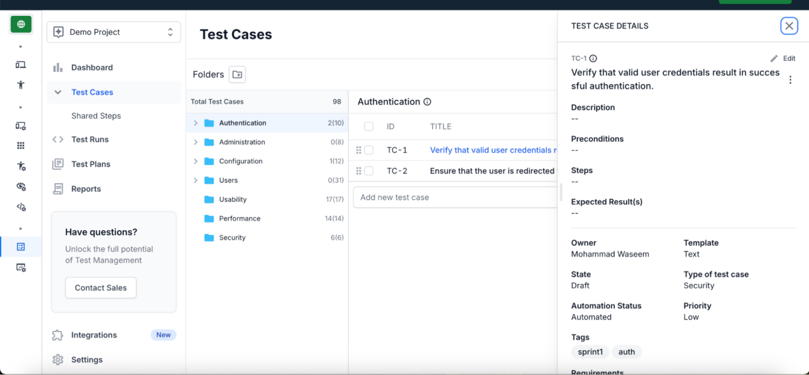809x375 pixels.
Task: Open the Demo Project switcher dropdown
Action: (x=113, y=32)
